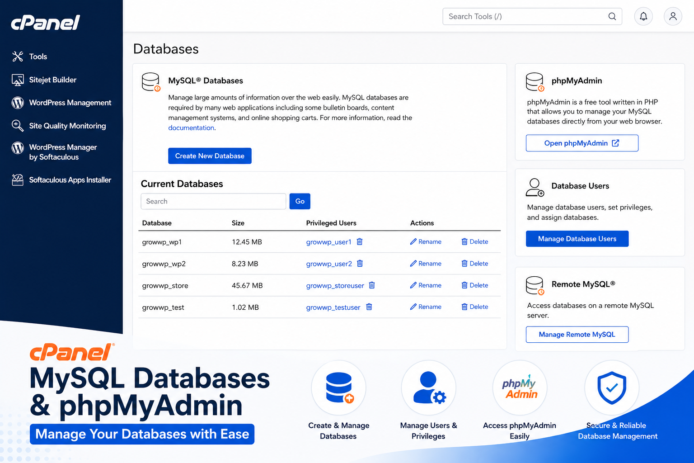Click WordPress Manager by Softaculous icon

click(x=18, y=148)
